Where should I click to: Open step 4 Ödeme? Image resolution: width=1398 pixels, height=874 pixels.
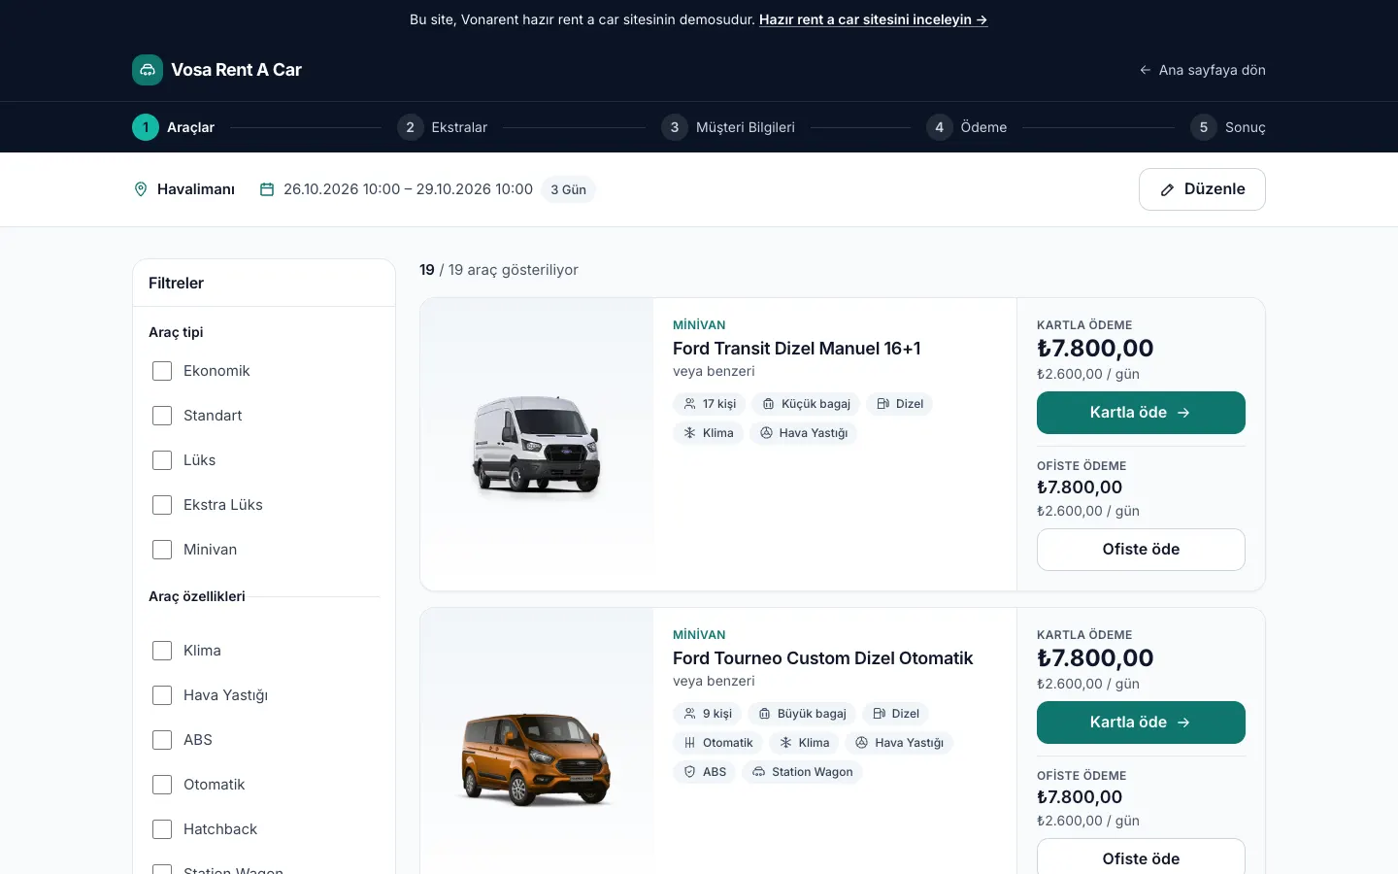point(966,127)
